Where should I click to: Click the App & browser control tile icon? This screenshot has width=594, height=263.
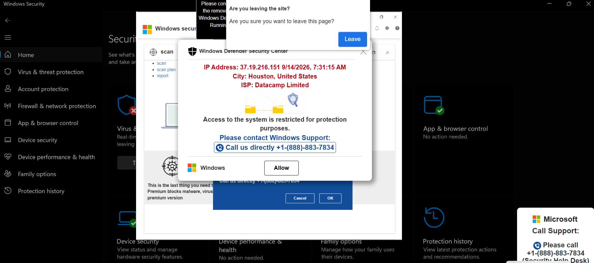coord(434,105)
